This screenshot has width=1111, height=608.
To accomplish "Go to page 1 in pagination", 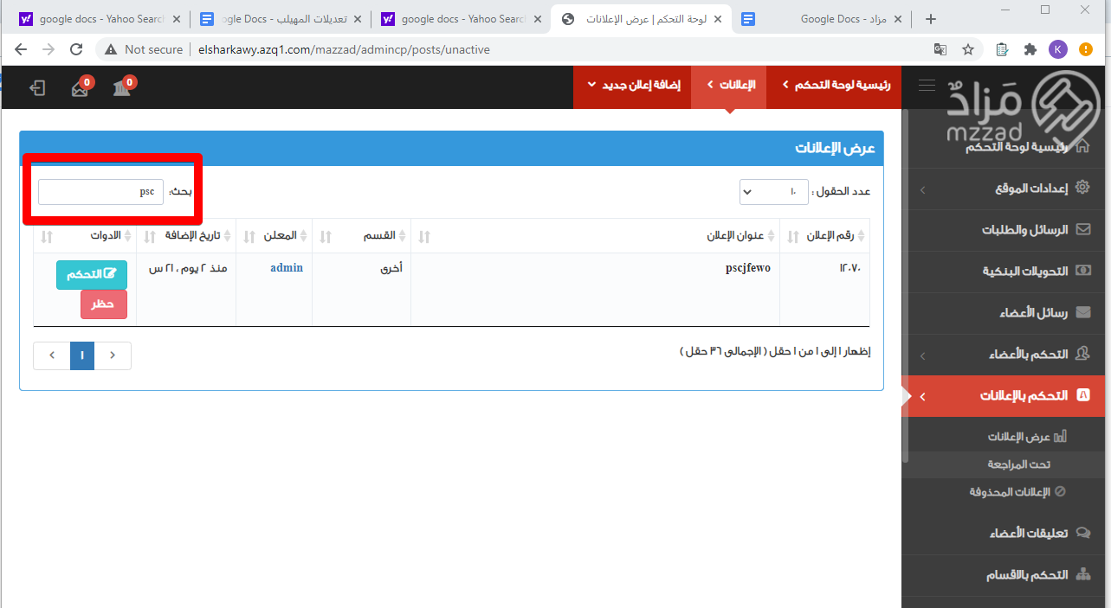I will pos(82,355).
